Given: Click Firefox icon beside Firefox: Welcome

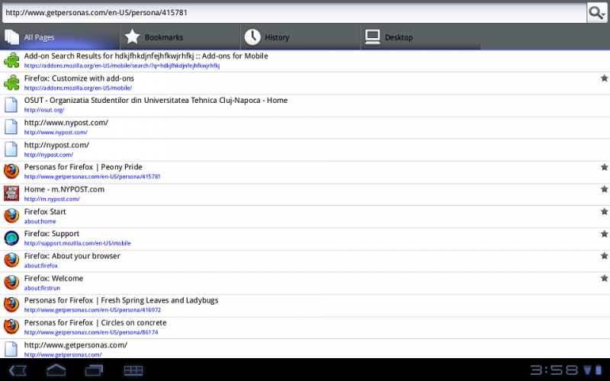Looking at the screenshot, I should (11, 283).
